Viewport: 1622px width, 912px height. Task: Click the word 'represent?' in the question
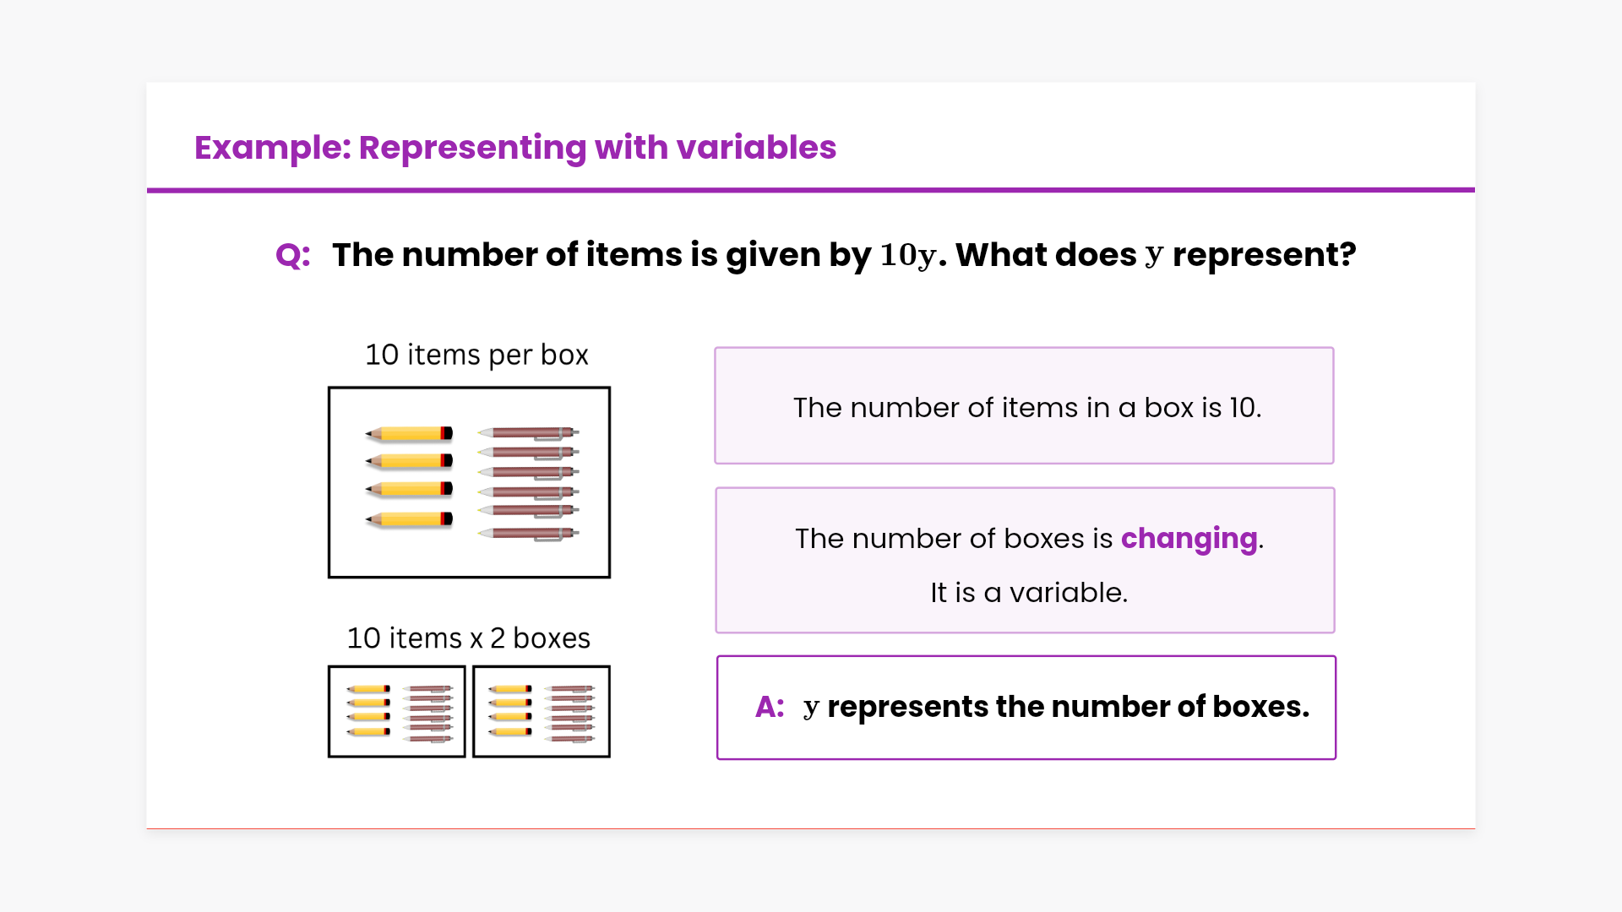pyautogui.click(x=1264, y=255)
